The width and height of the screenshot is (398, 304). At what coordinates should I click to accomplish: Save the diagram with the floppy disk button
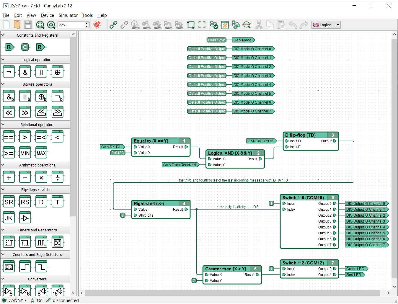click(x=28, y=25)
